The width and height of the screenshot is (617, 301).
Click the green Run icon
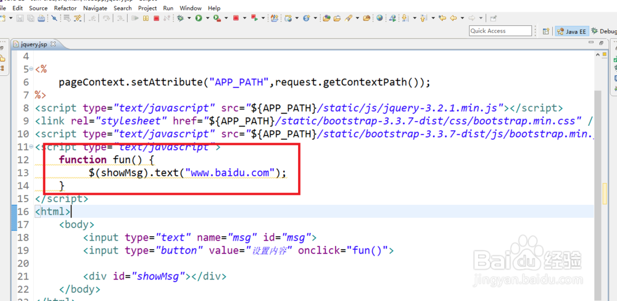click(199, 18)
